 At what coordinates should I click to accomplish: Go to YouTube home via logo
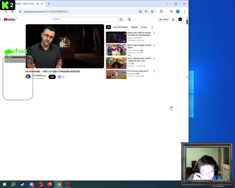[10, 19]
